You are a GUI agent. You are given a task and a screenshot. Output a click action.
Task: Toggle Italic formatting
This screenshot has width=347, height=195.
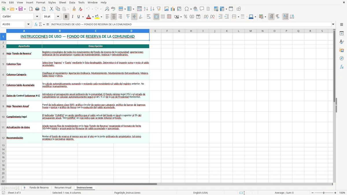73,17
